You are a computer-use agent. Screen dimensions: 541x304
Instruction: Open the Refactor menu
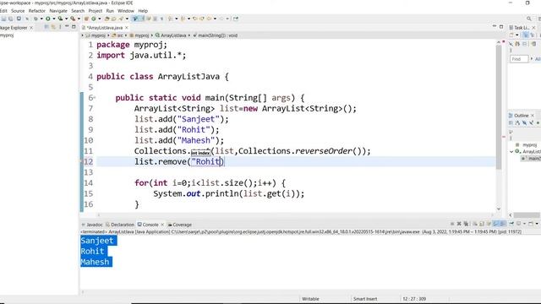click(x=37, y=11)
